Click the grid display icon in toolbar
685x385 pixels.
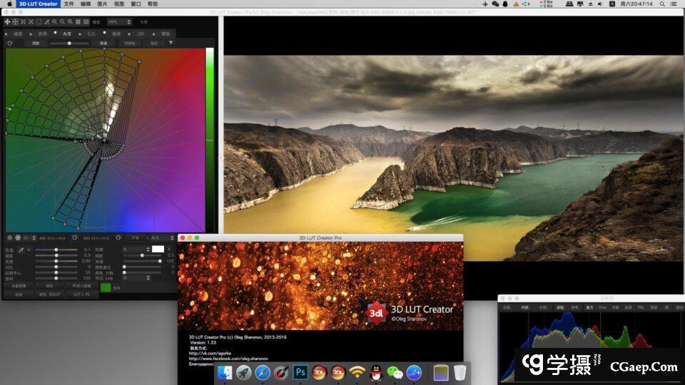click(x=86, y=22)
